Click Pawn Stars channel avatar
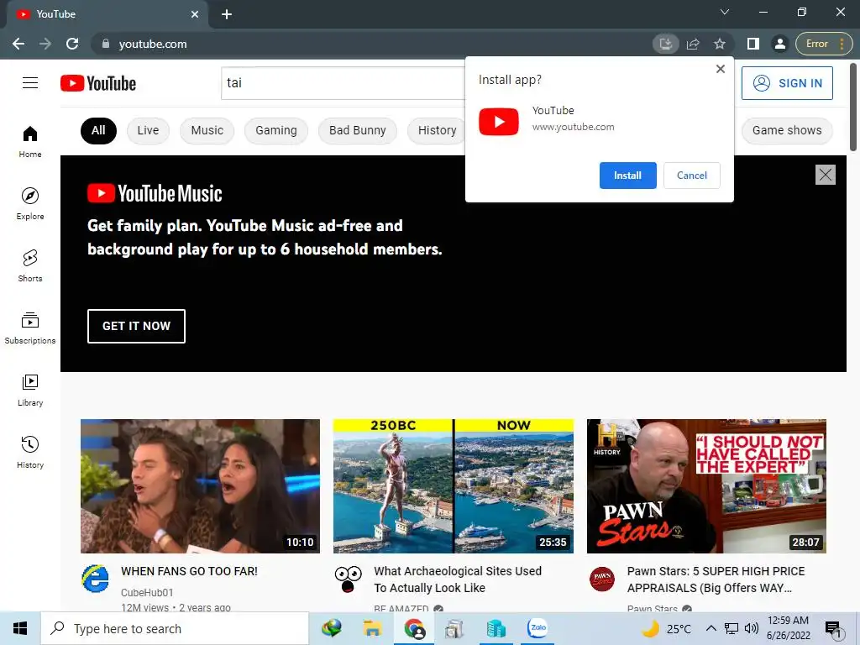This screenshot has width=860, height=645. click(601, 579)
